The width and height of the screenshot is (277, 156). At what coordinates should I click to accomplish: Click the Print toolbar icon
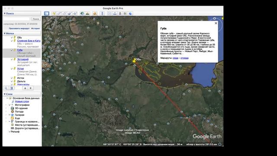coord(115,13)
